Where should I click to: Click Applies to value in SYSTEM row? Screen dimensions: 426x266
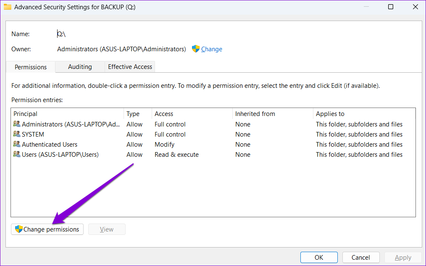tap(359, 134)
